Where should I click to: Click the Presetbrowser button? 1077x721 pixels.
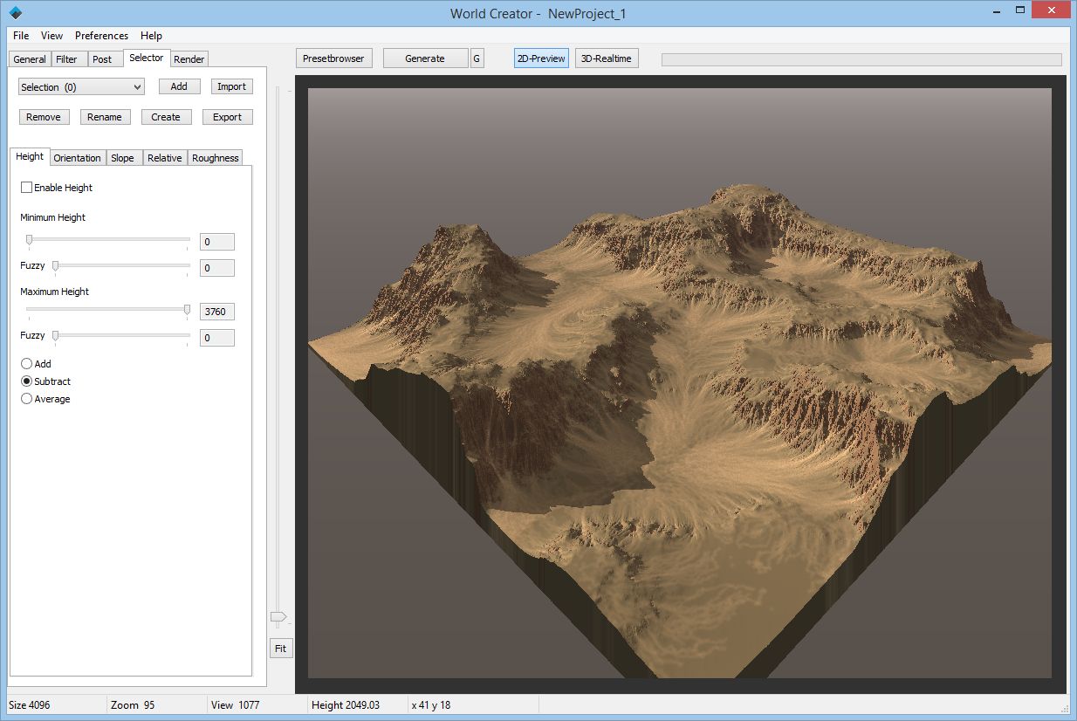click(x=333, y=58)
